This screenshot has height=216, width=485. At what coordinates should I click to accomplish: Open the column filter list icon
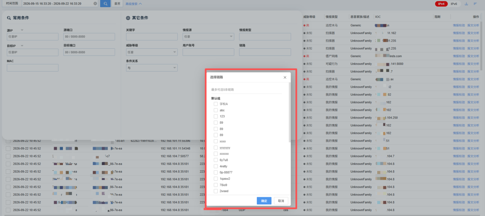coord(476,4)
